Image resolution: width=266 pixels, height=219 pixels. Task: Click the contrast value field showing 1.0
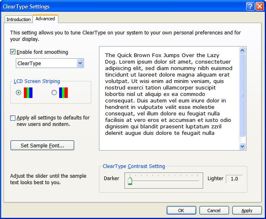234,179
